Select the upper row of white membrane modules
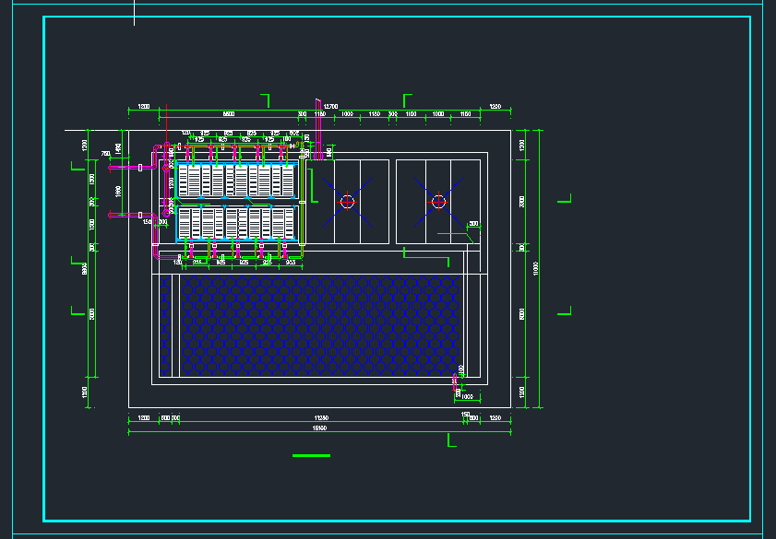 pos(236,181)
